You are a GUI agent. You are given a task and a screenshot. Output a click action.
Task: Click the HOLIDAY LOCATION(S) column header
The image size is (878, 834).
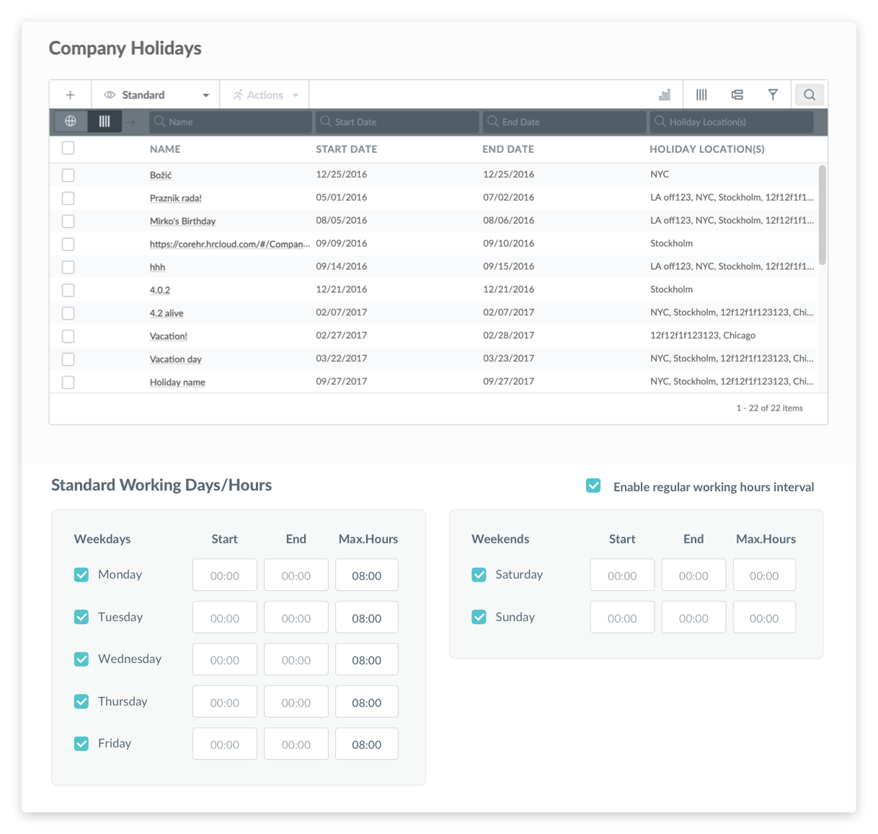(706, 149)
